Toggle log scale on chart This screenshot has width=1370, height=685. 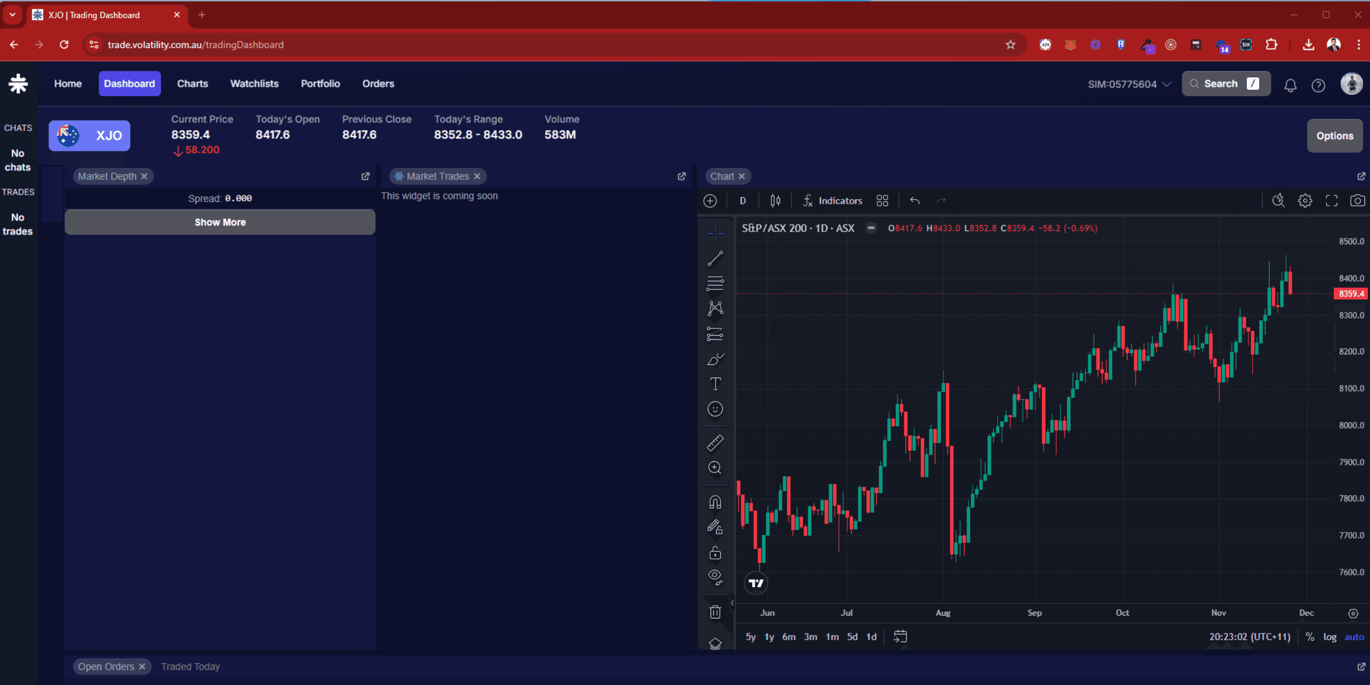coord(1329,637)
